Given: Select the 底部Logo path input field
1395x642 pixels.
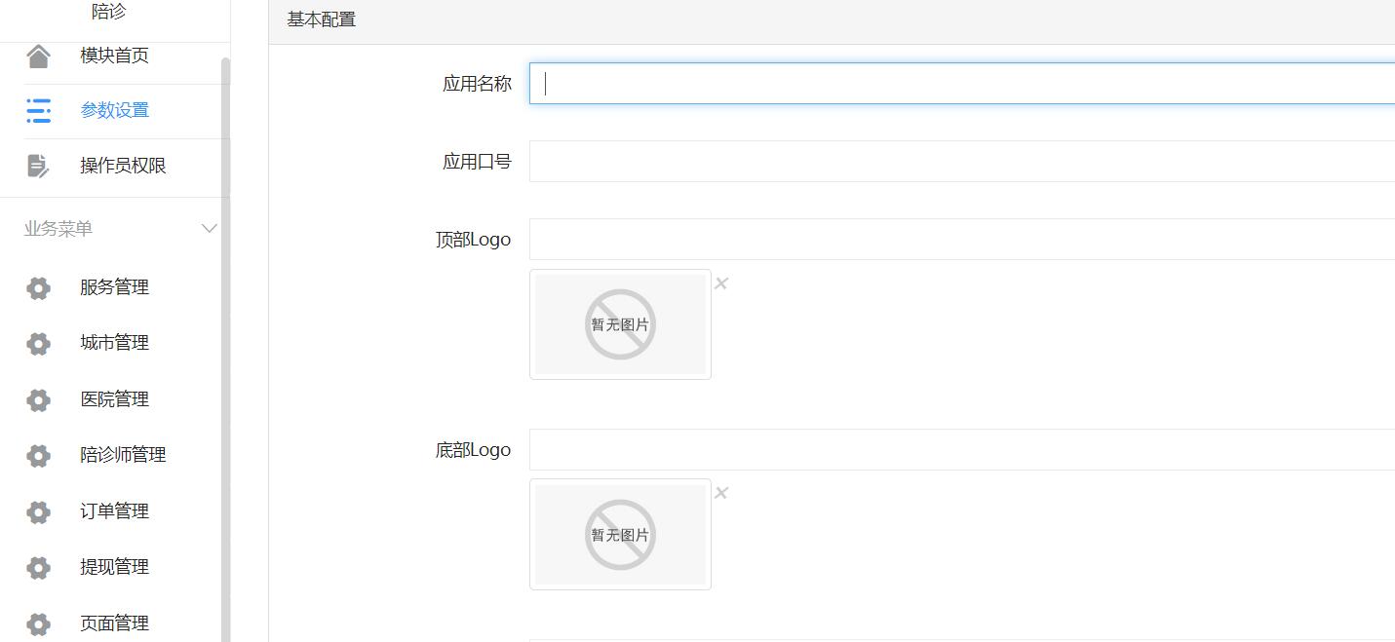Looking at the screenshot, I should [x=961, y=450].
